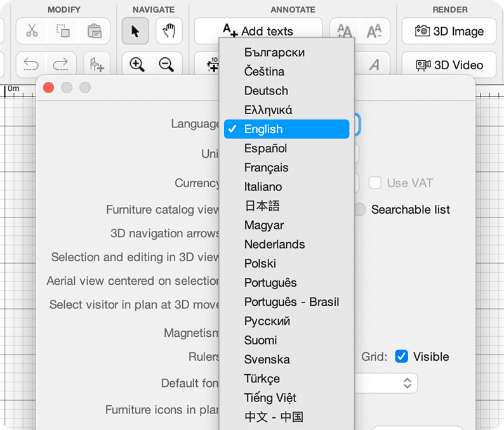Click the Paste clipboard icon
Image resolution: width=504 pixels, height=430 pixels.
(x=95, y=31)
